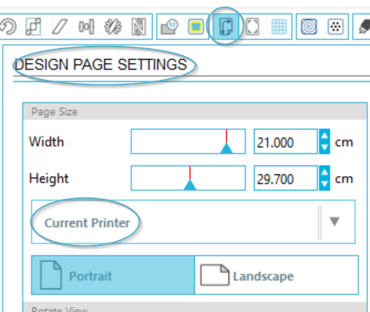Select the Shear tool icon

pos(60,27)
